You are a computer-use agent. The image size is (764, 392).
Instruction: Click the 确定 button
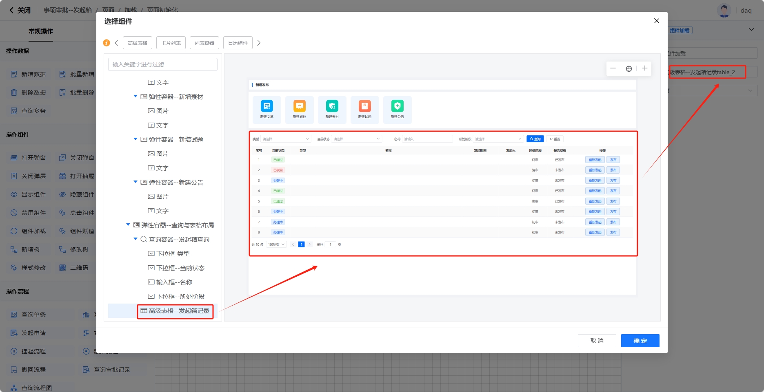[640, 341]
